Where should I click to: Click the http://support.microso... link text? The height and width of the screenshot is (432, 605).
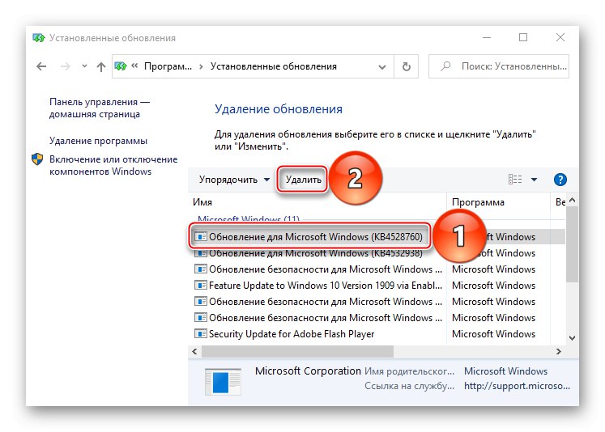point(517,386)
